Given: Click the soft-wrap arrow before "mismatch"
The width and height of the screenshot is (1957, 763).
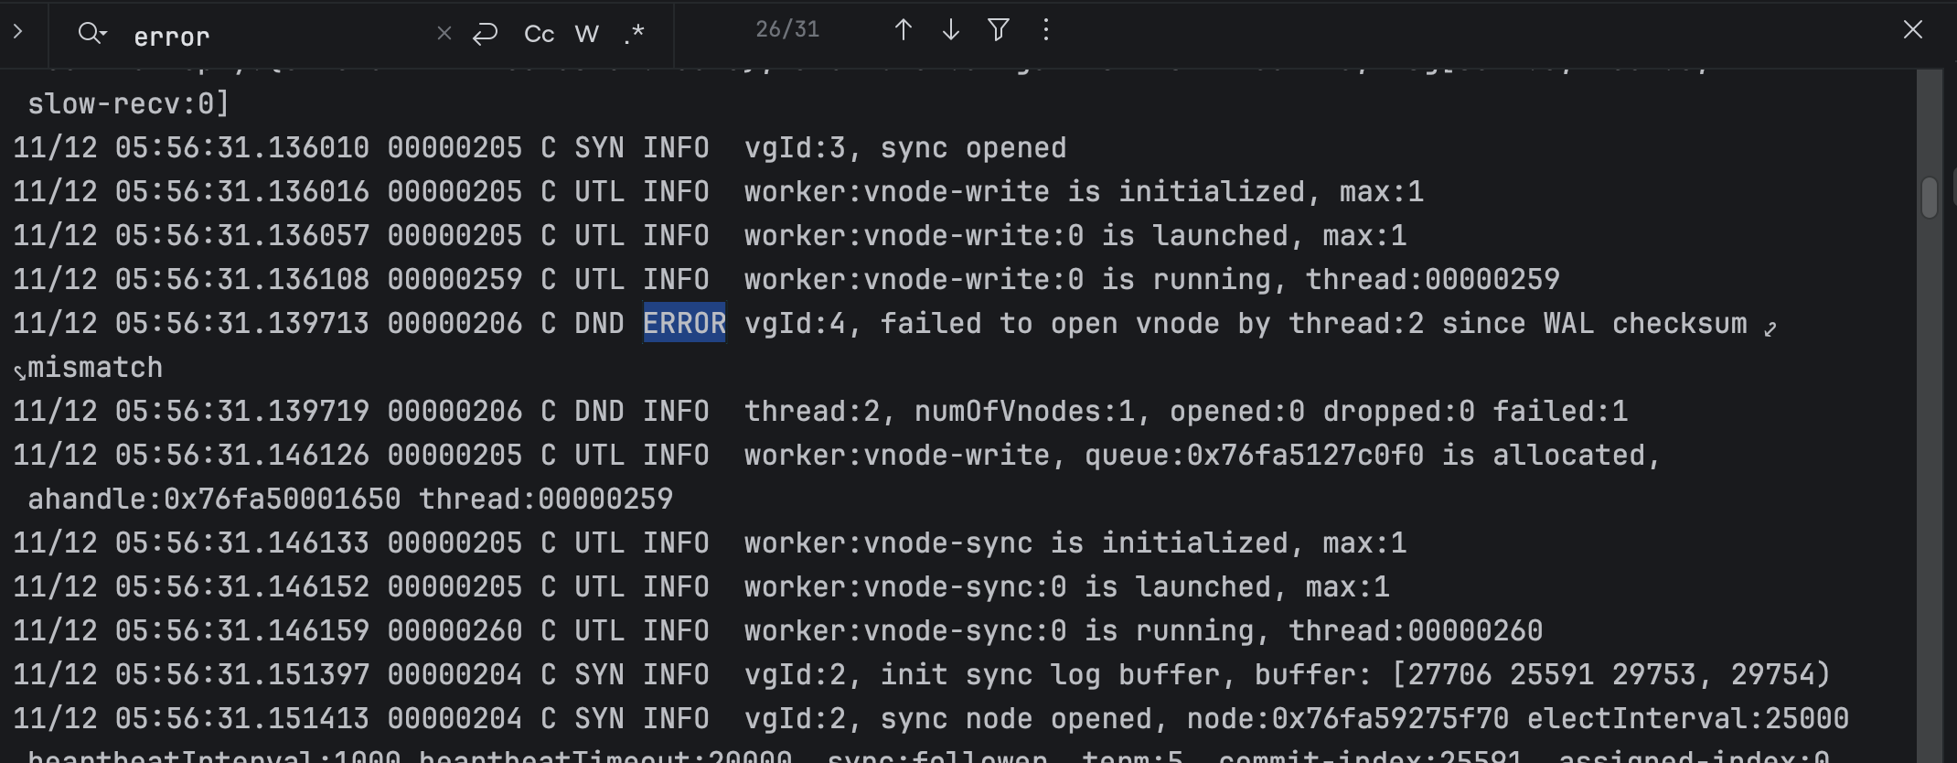Looking at the screenshot, I should [20, 372].
